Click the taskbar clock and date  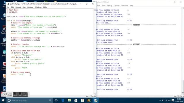point(179,100)
